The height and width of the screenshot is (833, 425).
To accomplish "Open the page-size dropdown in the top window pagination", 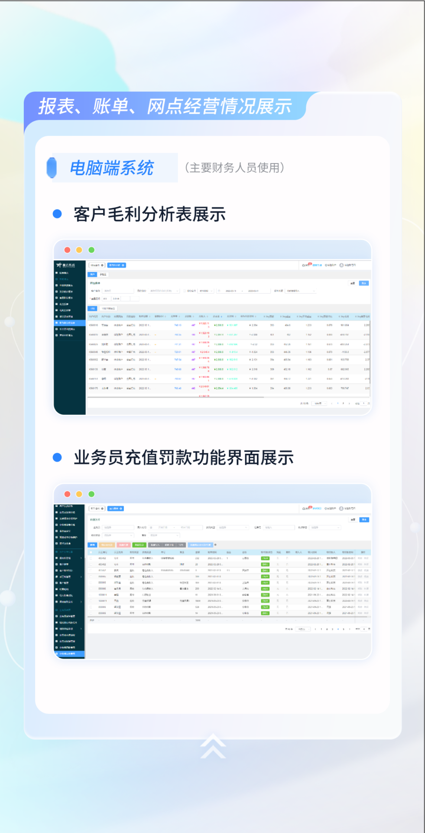I will (x=319, y=403).
